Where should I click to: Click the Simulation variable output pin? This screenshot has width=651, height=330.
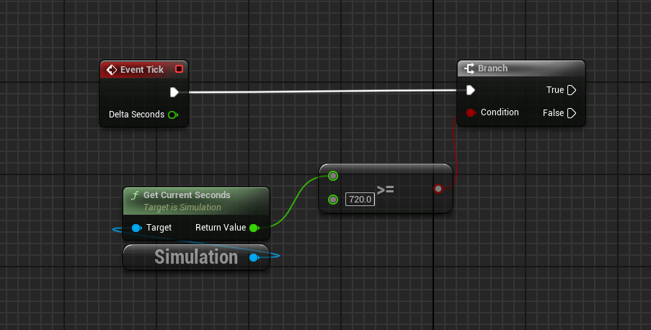click(x=253, y=257)
